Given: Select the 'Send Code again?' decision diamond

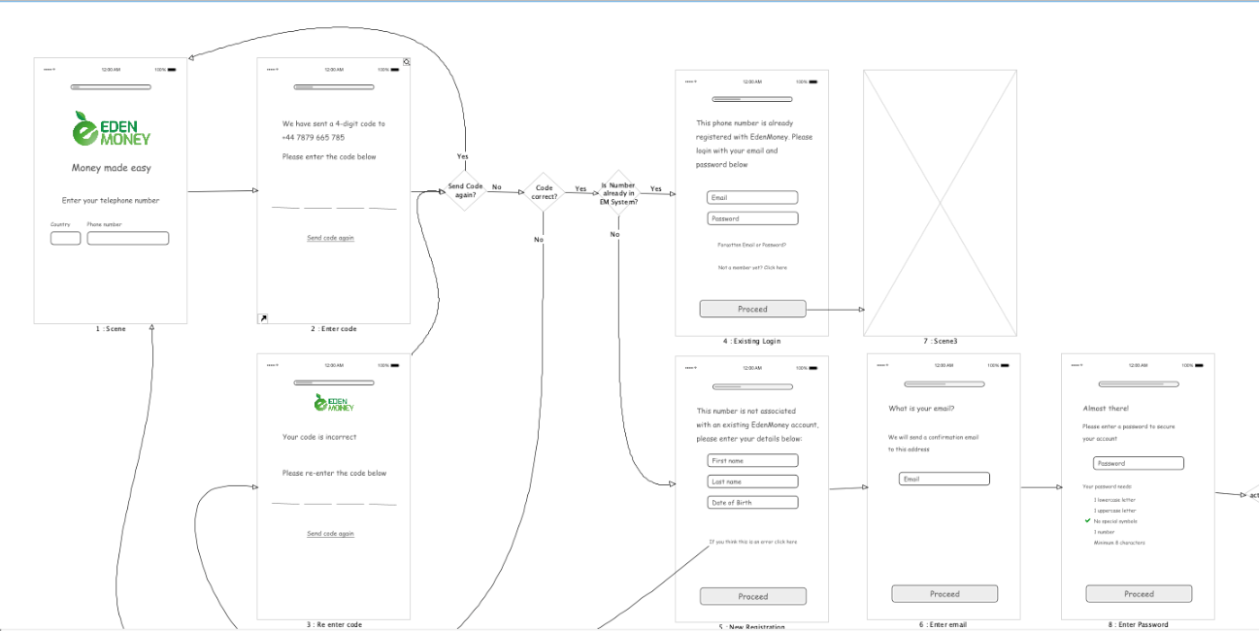Looking at the screenshot, I should (465, 191).
